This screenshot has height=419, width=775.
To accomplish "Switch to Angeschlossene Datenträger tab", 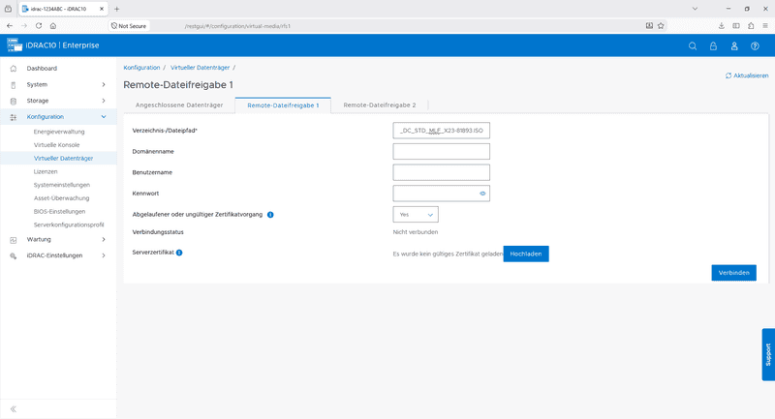I will (179, 105).
